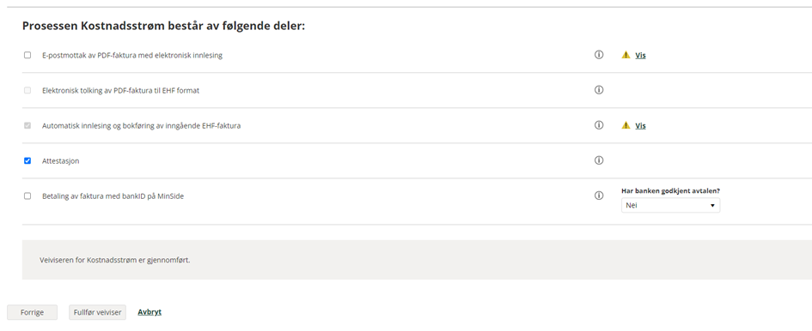Click dropdown arrow next to Nei
Screen dimensions: 812x331
(712, 205)
